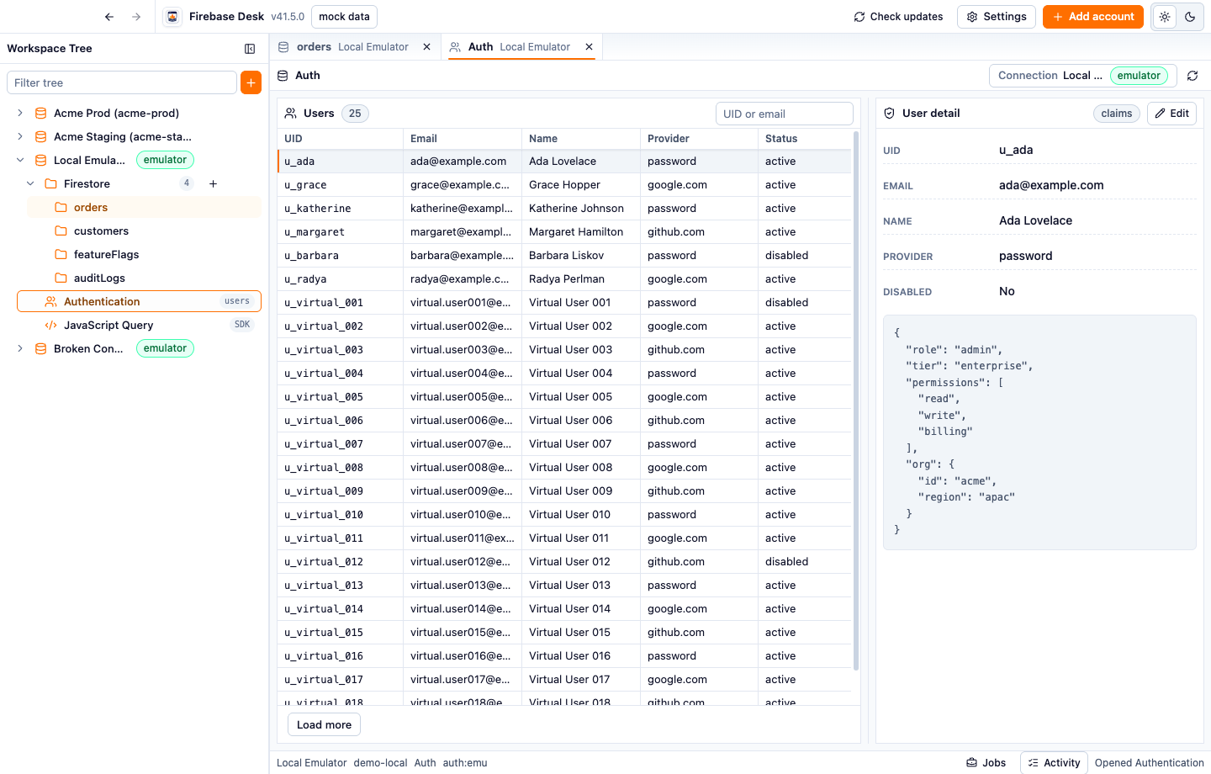Expand the Acme Staging tree node

20,136
